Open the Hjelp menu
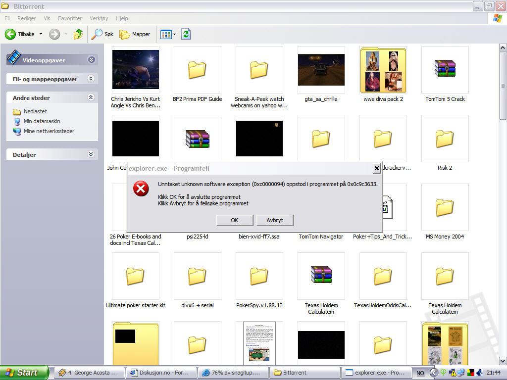This screenshot has width=507, height=380. click(x=122, y=18)
